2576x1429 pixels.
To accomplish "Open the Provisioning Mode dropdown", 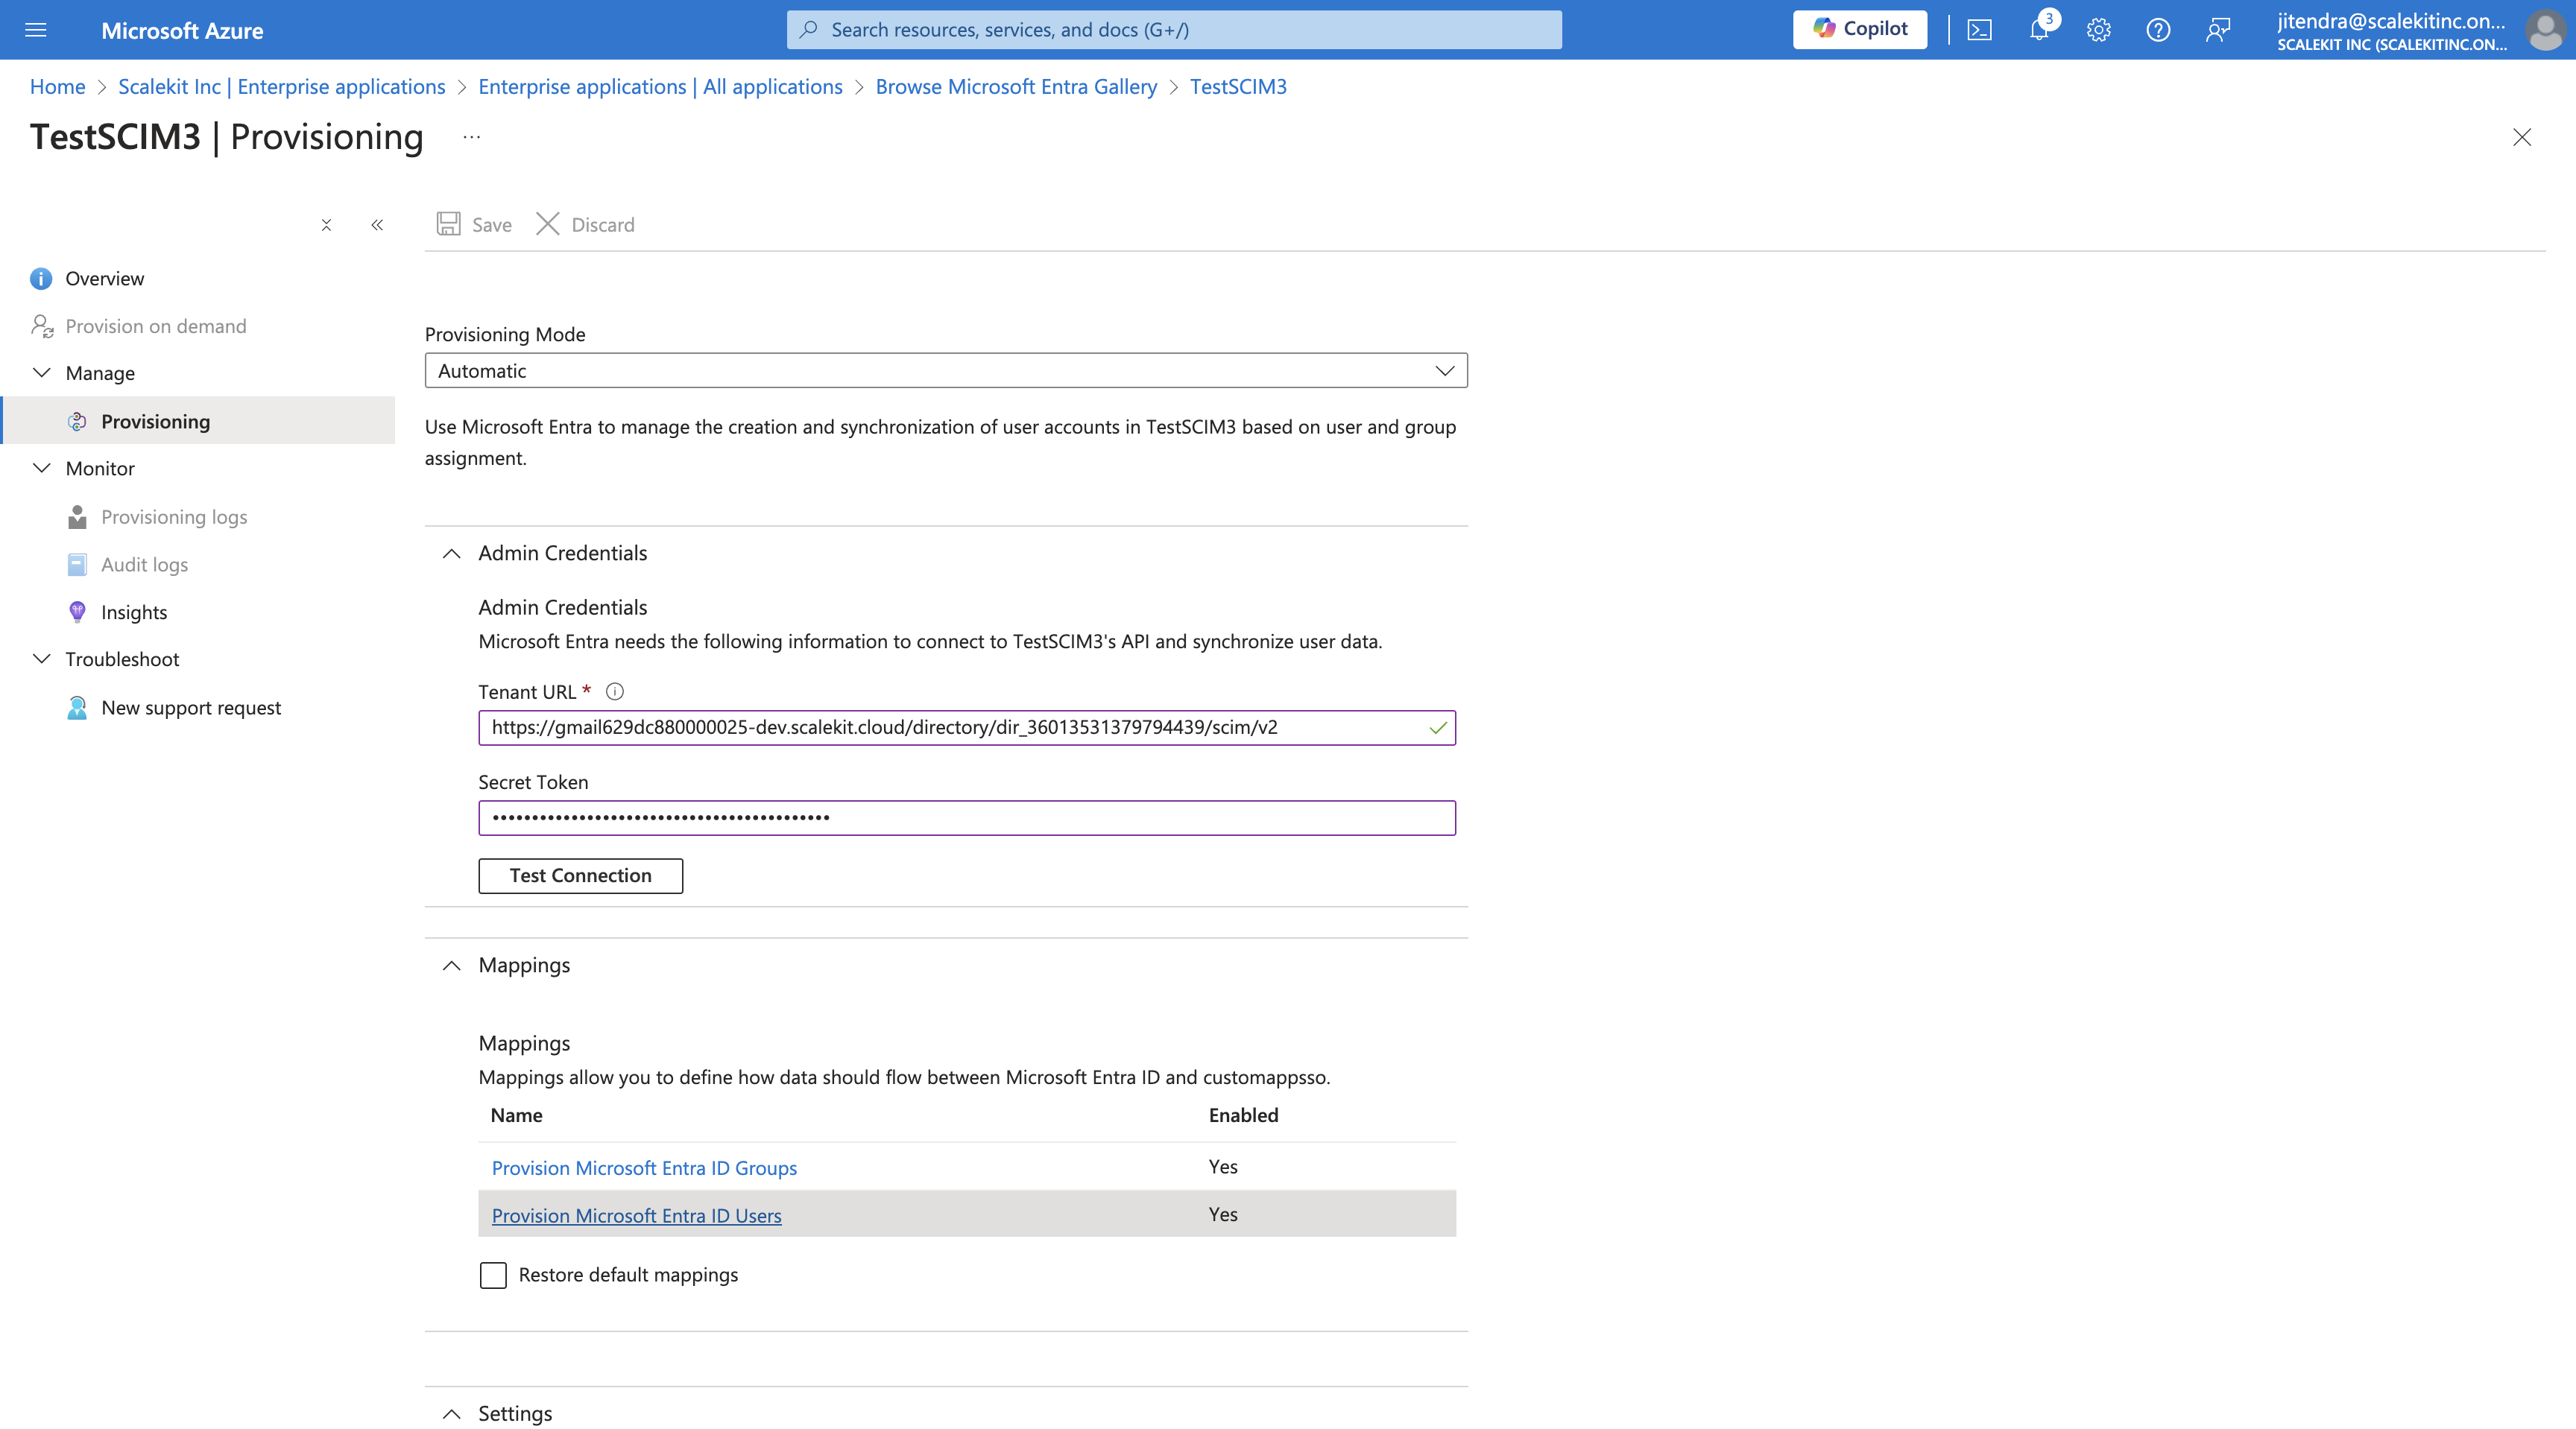I will coord(946,371).
